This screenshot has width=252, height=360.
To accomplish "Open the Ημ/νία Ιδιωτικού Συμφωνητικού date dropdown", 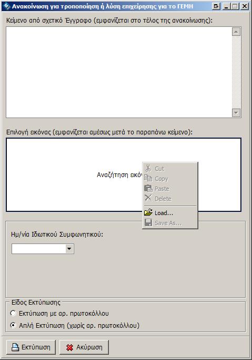I will pyautogui.click(x=69, y=249).
